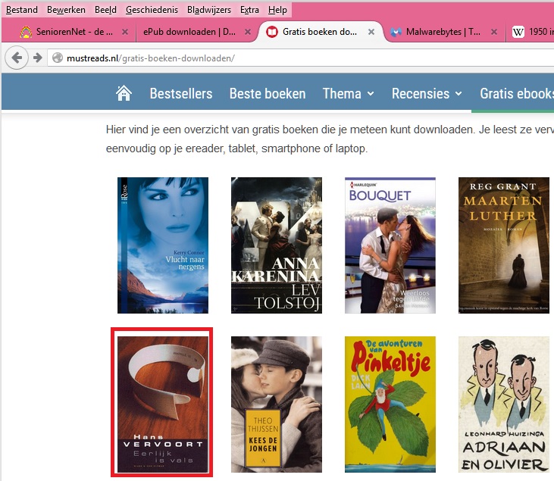Expand the Recensies dropdown menu
Viewport: 554px width, 481px height.
pos(429,94)
